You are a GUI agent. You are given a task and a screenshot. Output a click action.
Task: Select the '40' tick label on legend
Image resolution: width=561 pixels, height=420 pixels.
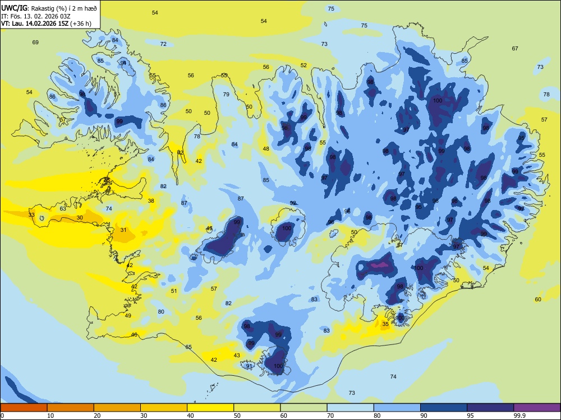191,416
